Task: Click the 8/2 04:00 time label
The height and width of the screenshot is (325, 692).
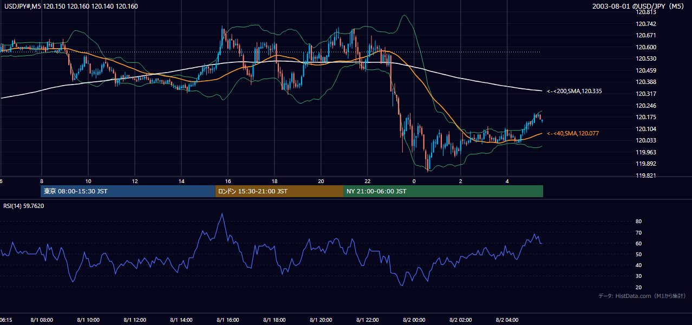Action: 507,320
